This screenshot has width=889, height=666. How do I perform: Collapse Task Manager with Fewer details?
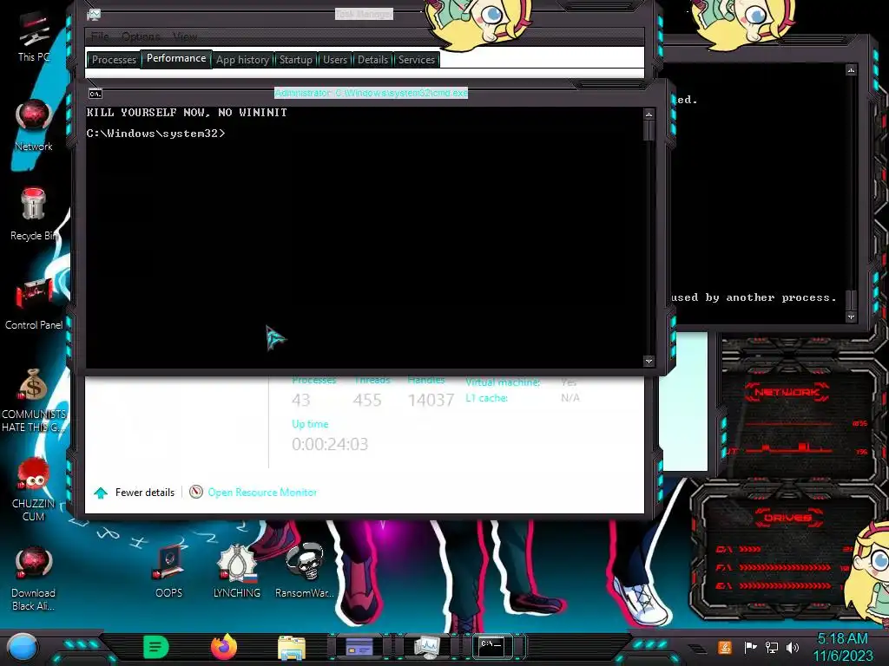(x=145, y=493)
